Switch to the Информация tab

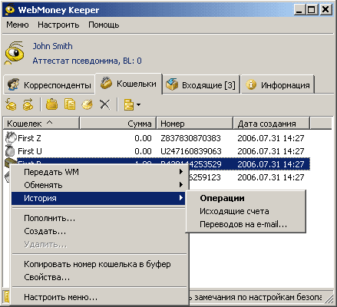[x=278, y=84]
